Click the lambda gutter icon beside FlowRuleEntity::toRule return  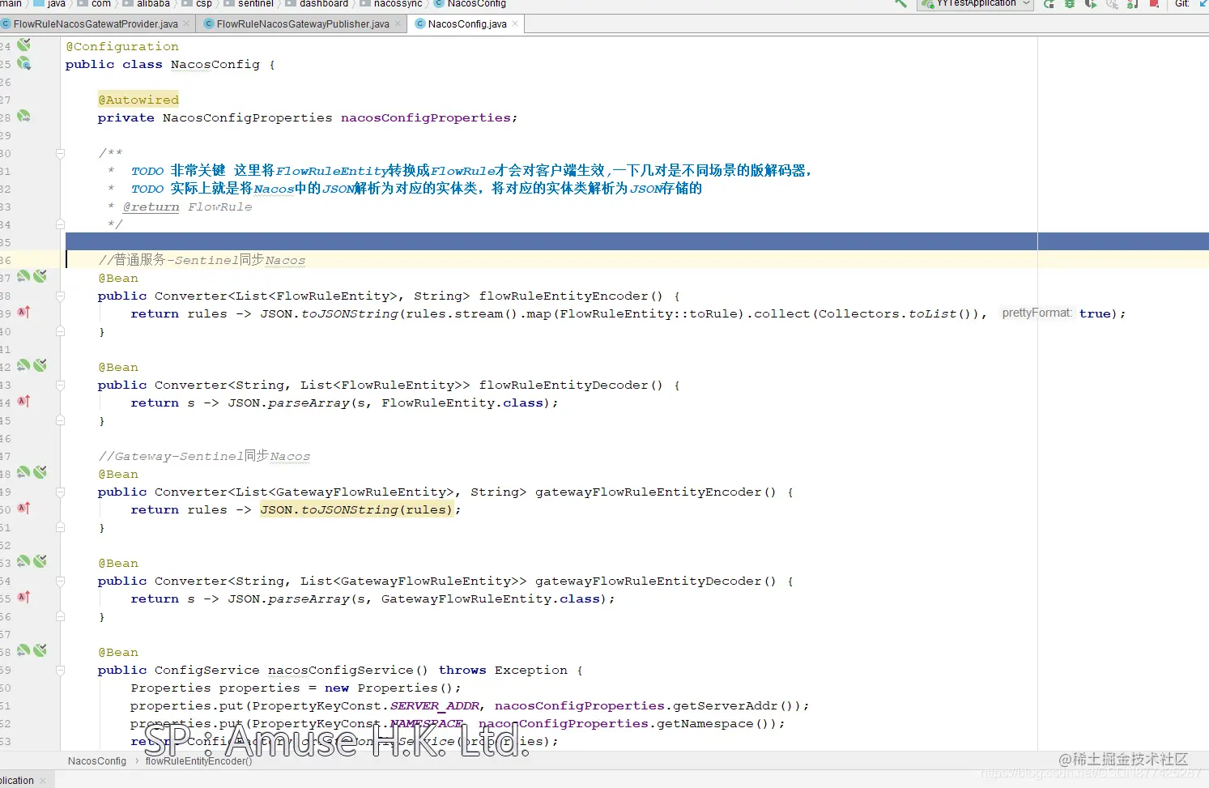tap(24, 313)
